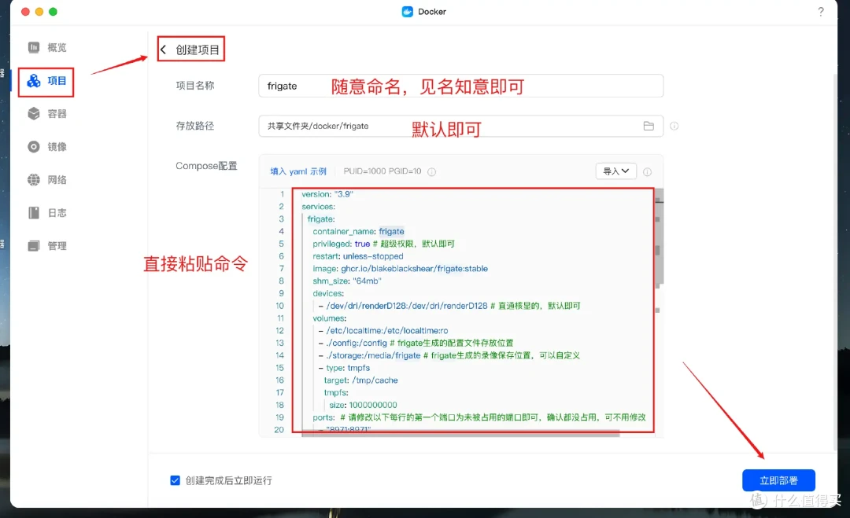Click the image ghcr.io/blakeblackshear/frigate:stable line

click(x=400, y=269)
